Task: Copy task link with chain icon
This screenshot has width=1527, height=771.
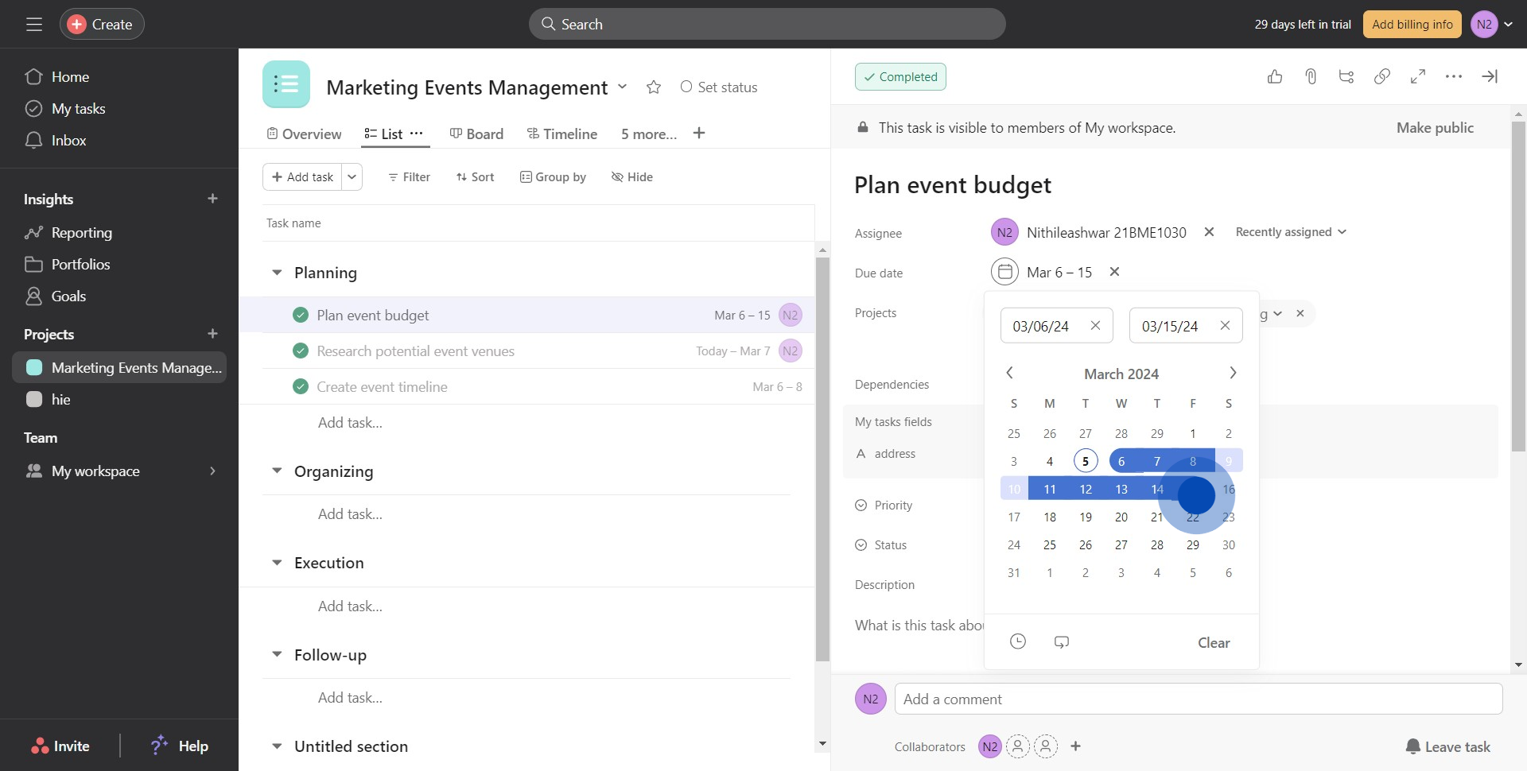Action: coord(1382,76)
